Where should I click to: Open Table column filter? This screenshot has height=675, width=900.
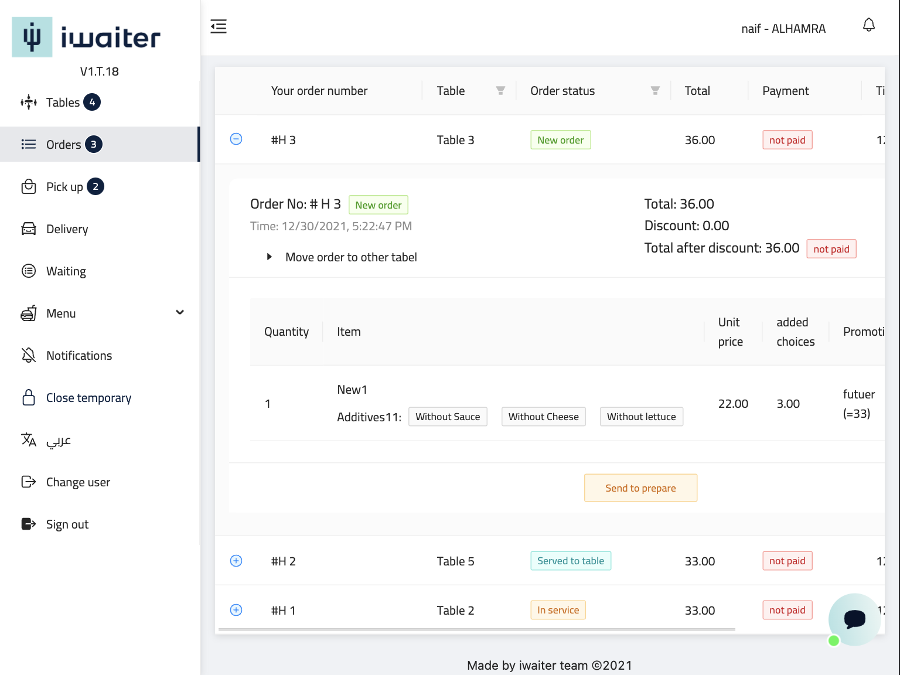[x=500, y=91]
